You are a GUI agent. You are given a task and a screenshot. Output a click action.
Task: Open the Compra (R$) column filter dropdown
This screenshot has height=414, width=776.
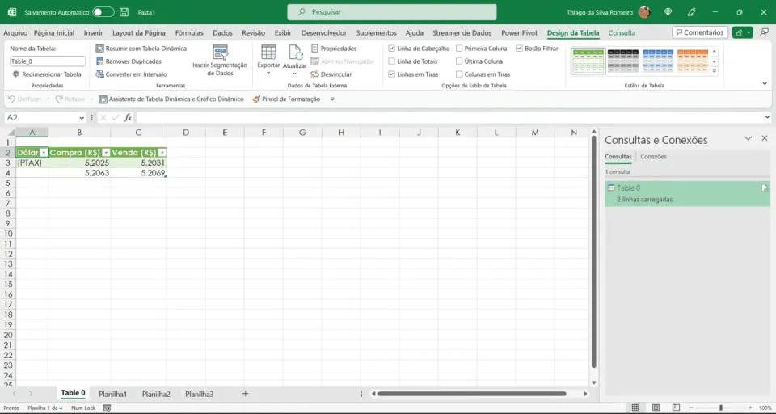pos(105,153)
